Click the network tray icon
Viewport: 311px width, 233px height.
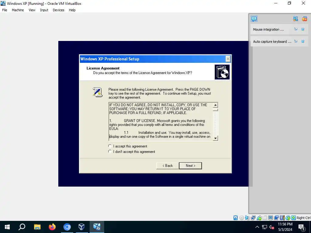[x=265, y=227]
